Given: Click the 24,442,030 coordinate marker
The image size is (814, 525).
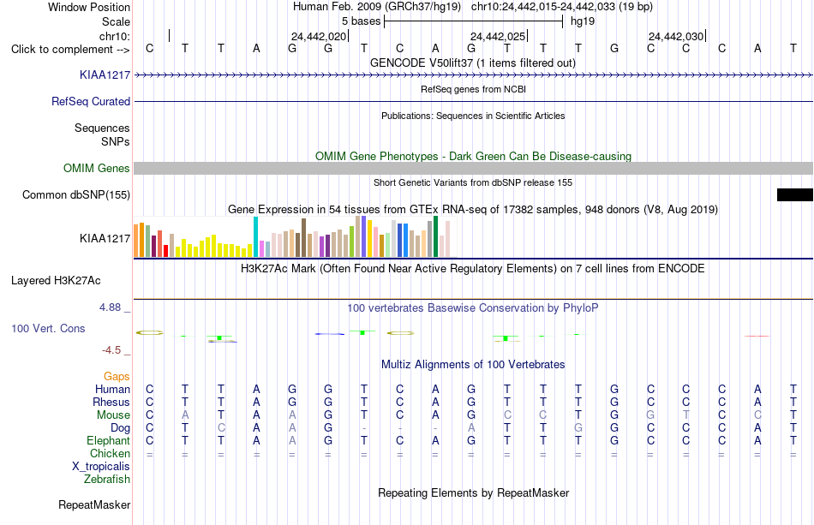Looking at the screenshot, I should point(676,36).
